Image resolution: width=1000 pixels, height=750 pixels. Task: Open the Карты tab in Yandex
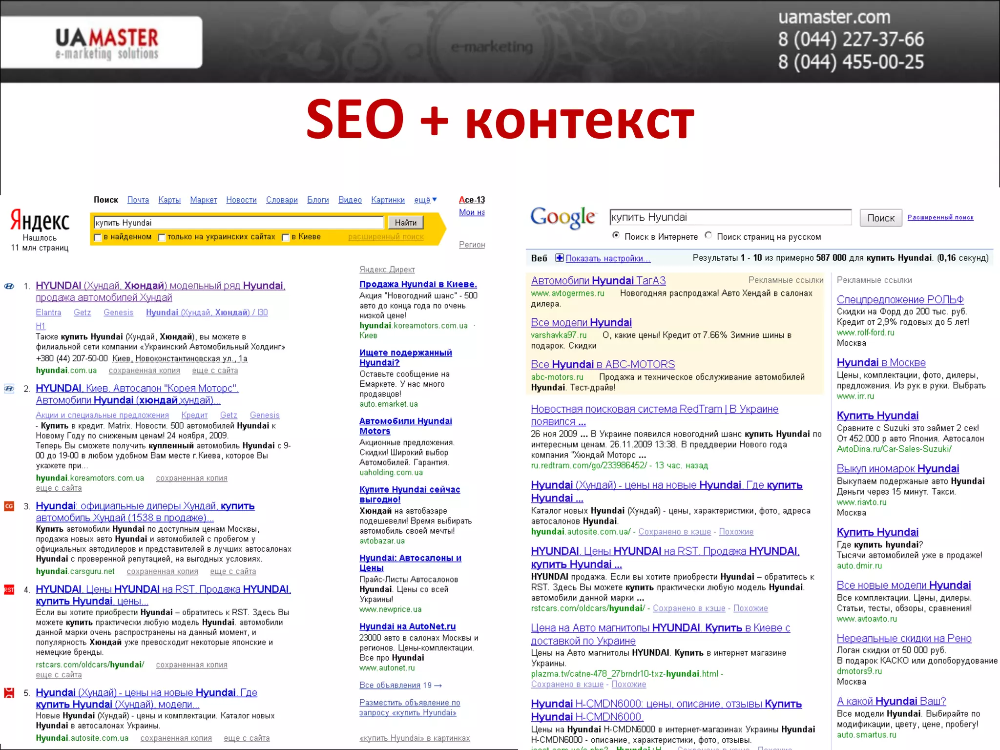tap(169, 200)
